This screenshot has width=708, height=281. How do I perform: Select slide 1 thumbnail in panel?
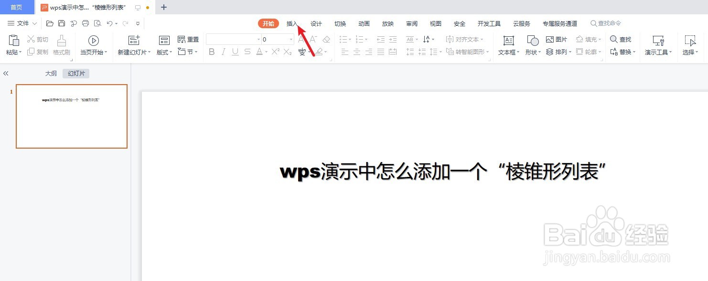pos(72,116)
